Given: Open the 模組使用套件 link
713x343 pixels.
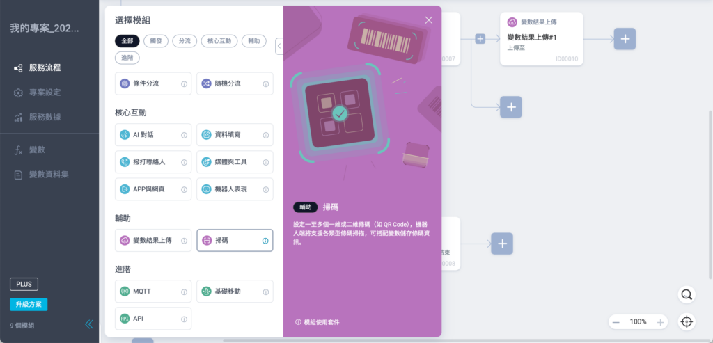Looking at the screenshot, I should tap(318, 322).
